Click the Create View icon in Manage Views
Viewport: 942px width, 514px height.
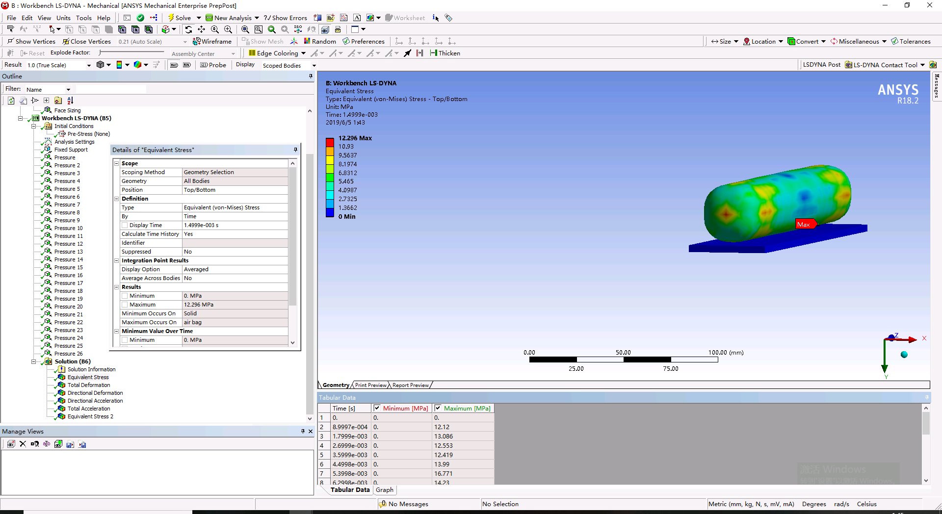pyautogui.click(x=11, y=444)
